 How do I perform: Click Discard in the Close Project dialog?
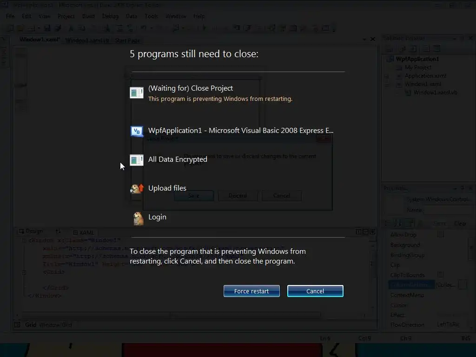click(x=238, y=196)
